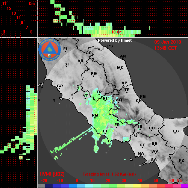This screenshot has width=188, height=188.
Task: Click the Protezione Civile Regione Abruzzo logo
Action: point(50,50)
